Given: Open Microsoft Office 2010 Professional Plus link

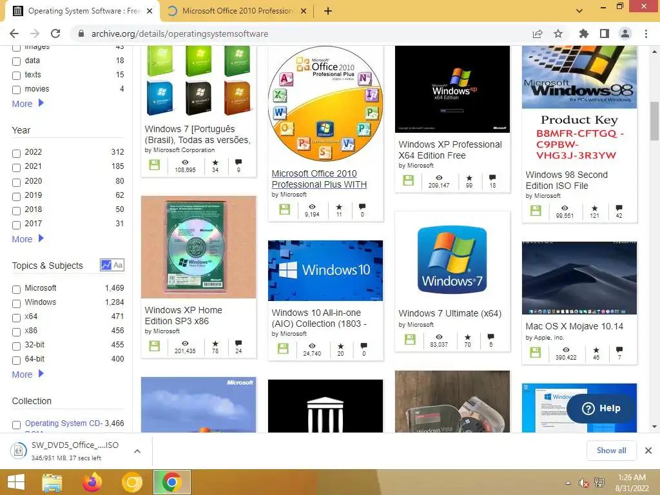Looking at the screenshot, I should [319, 179].
